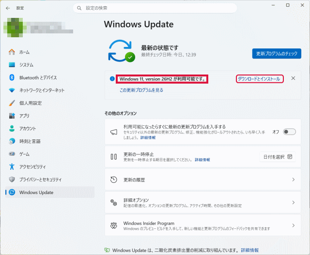
Task: Open 詳細情報 link about carbon emissions
Action: click(250, 250)
